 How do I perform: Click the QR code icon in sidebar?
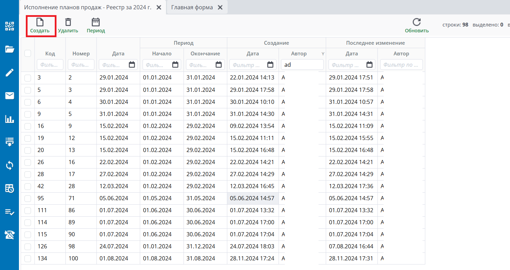click(9, 26)
